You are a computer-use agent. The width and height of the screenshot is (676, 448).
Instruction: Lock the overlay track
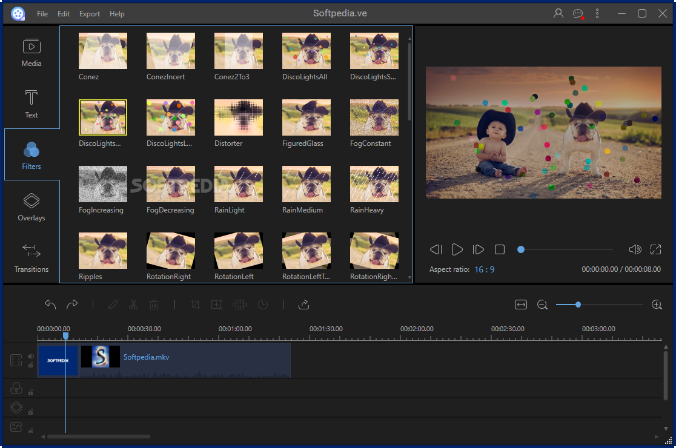click(x=31, y=412)
